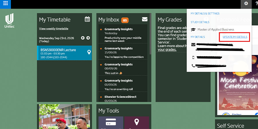The height and width of the screenshot is (129, 258).
Task: Click the My Inbox envelope icon
Action: 145,19
